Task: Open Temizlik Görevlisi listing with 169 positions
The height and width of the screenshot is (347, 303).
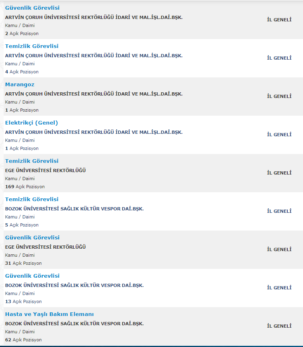Action: pos(32,161)
